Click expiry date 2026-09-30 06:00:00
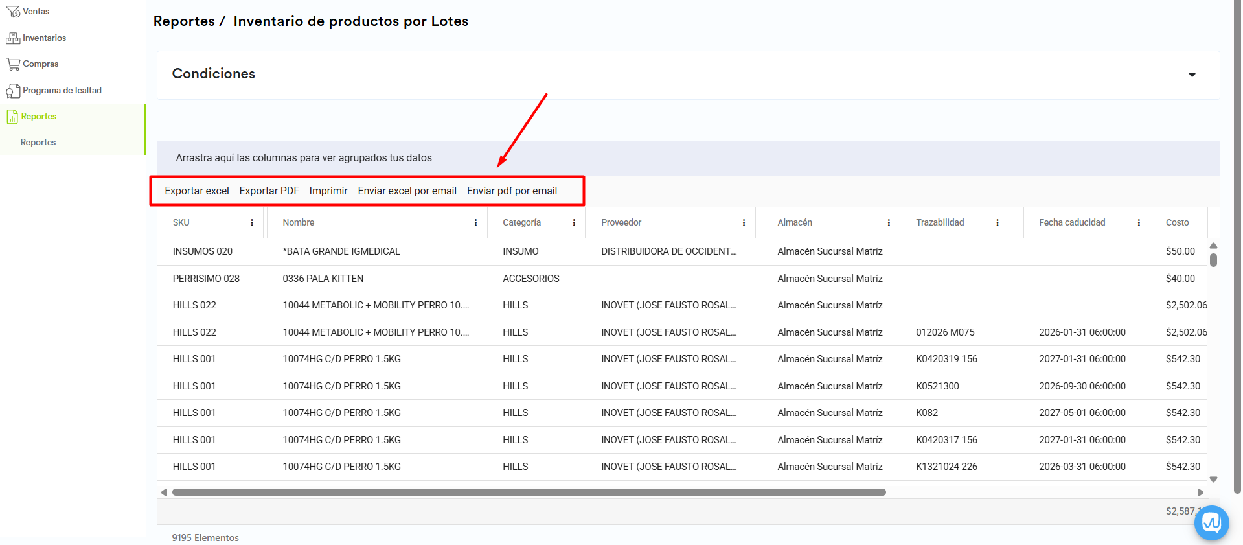 [x=1082, y=386]
